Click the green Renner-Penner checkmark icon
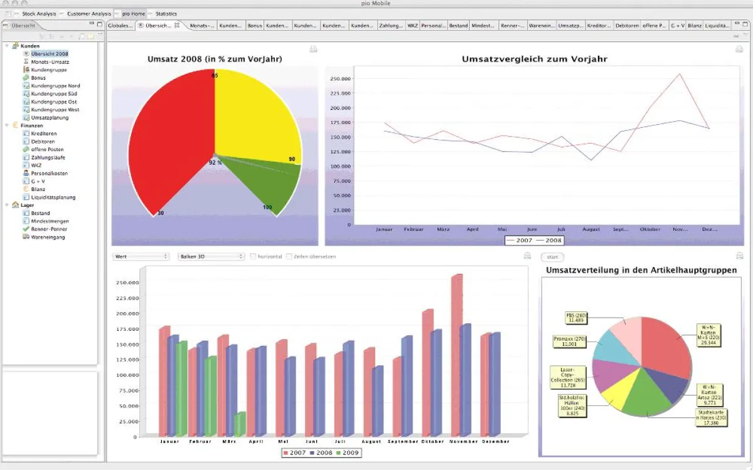This screenshot has width=753, height=470. 26,229
